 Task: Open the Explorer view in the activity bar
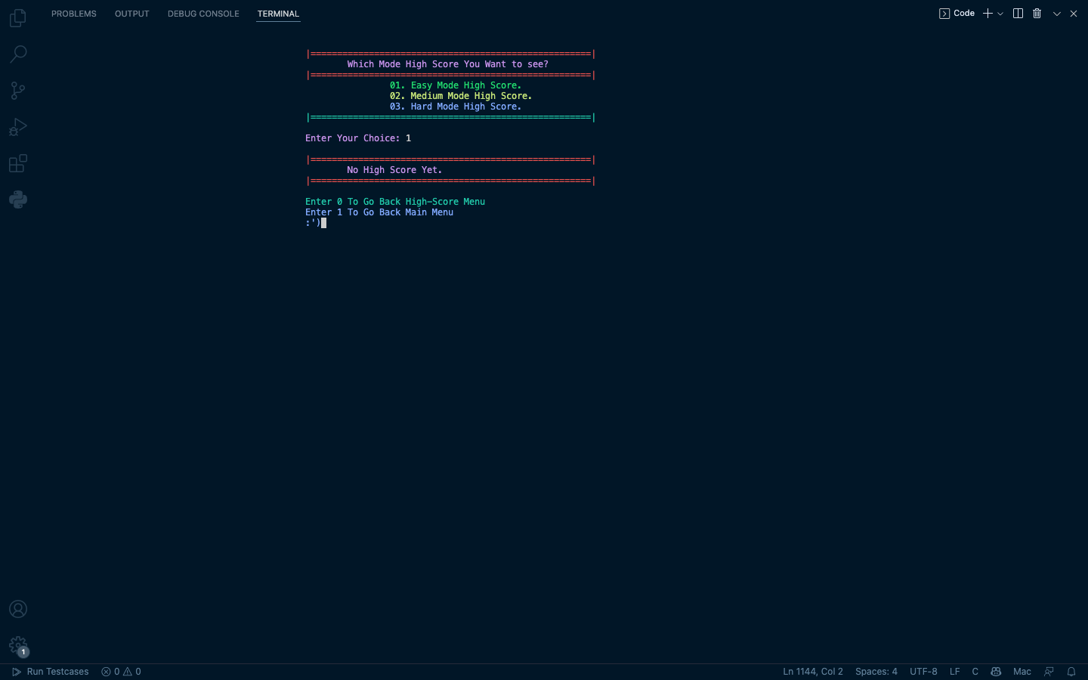[18, 17]
